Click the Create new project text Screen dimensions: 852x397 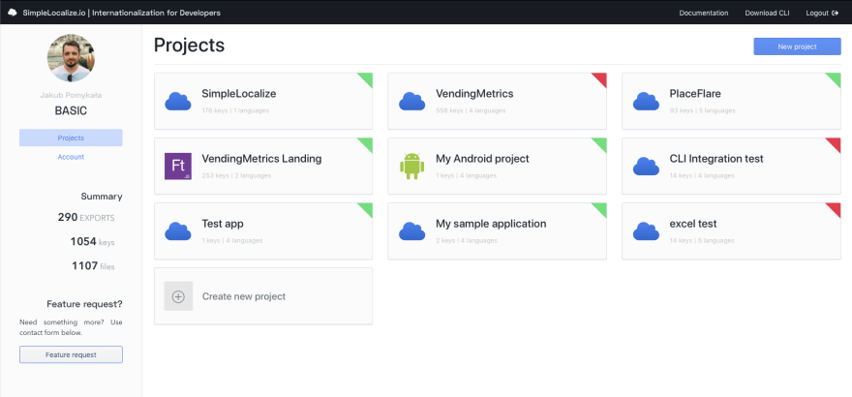(244, 296)
